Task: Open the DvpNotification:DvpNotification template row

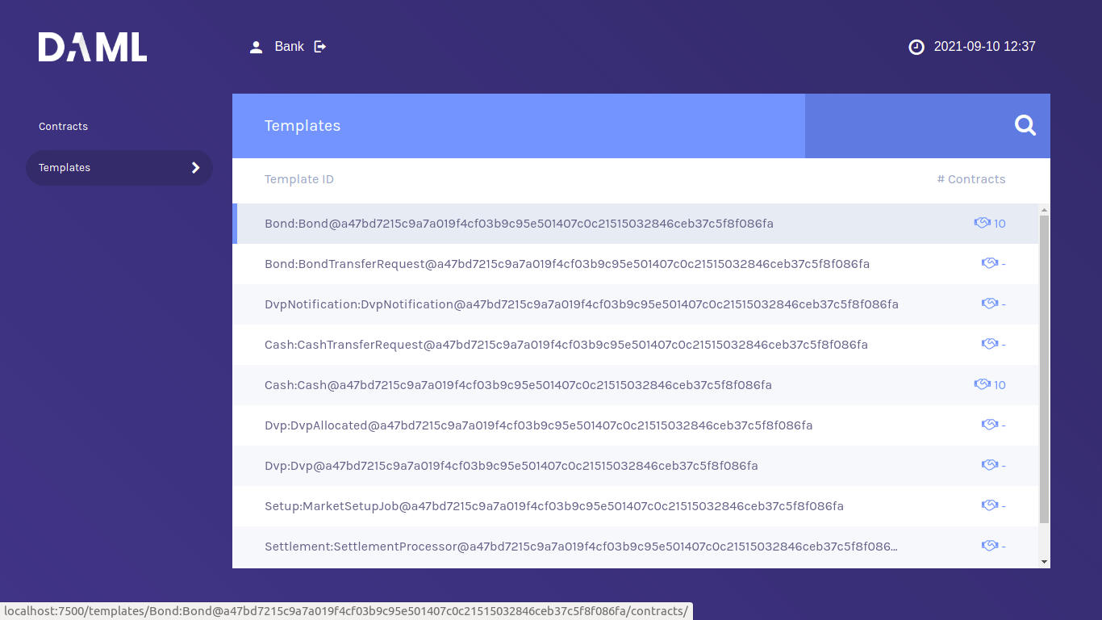Action: coord(581,304)
